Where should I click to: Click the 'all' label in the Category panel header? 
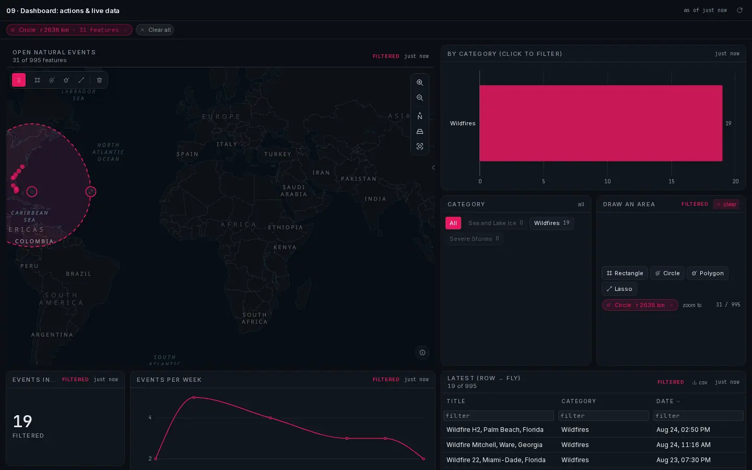point(581,205)
